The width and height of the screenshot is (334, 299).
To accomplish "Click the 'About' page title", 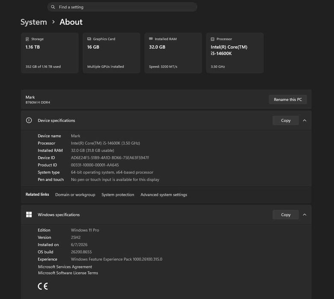I will pos(71,22).
